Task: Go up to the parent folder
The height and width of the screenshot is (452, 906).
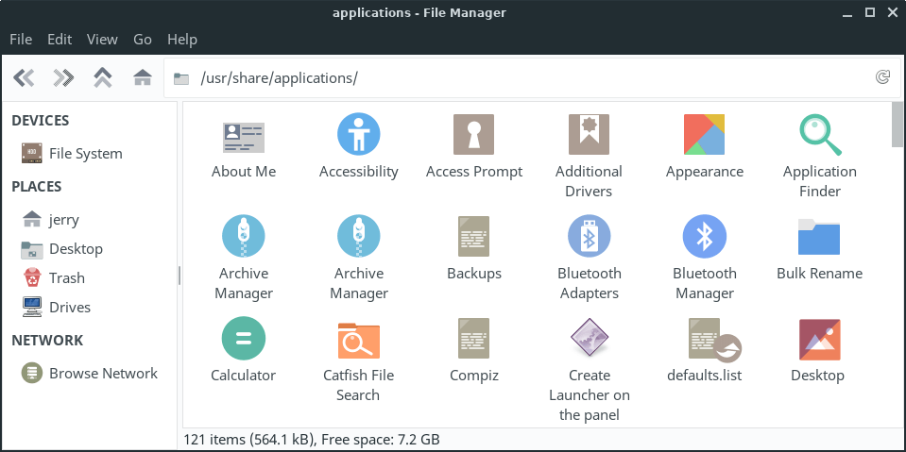Action: (x=103, y=77)
